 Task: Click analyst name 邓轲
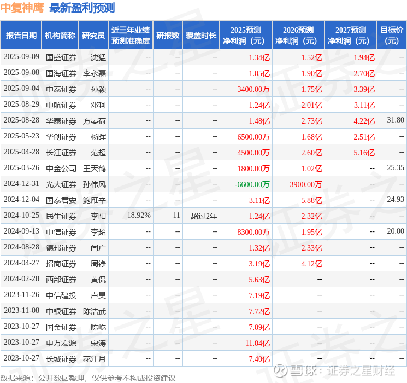(98, 105)
